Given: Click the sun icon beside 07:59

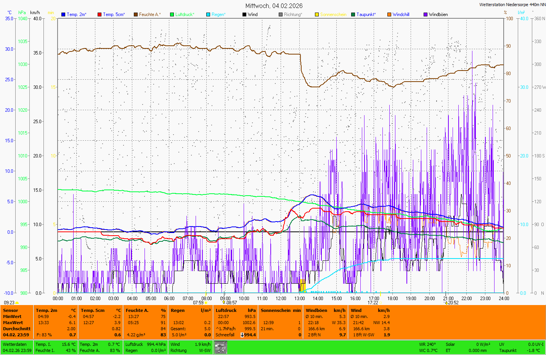Looking at the screenshot, I should click(206, 303).
